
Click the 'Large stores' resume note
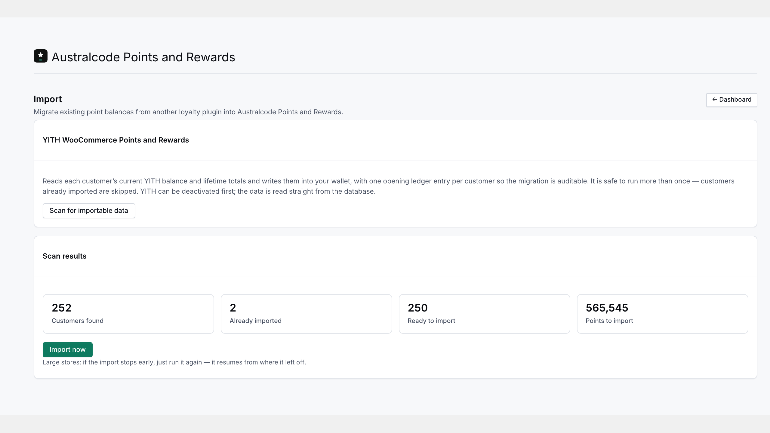[174, 362]
